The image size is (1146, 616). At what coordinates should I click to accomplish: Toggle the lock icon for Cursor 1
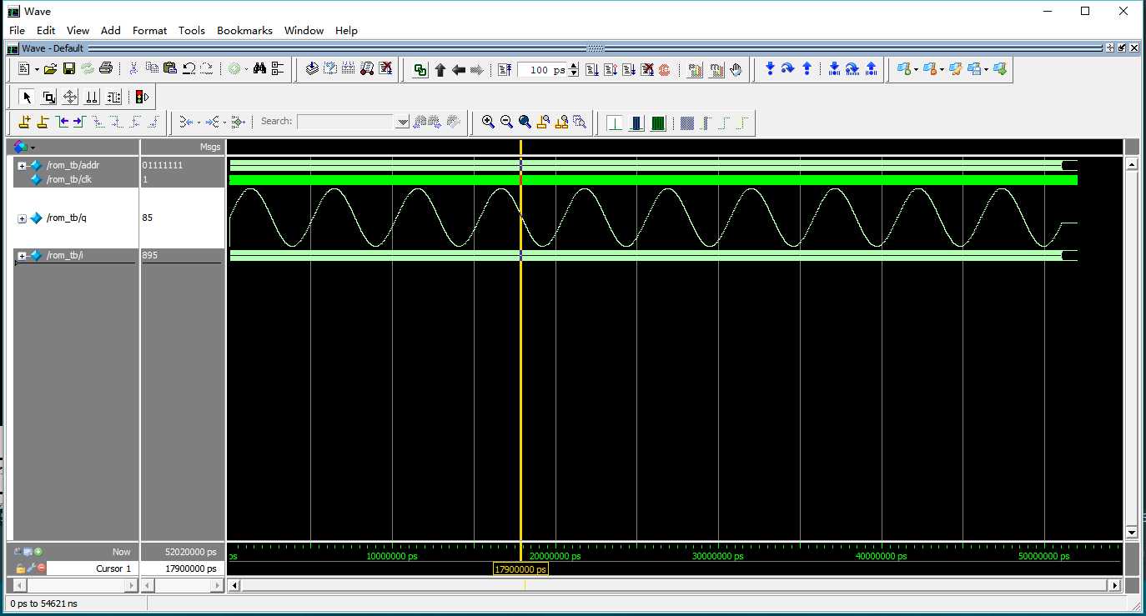pos(20,568)
